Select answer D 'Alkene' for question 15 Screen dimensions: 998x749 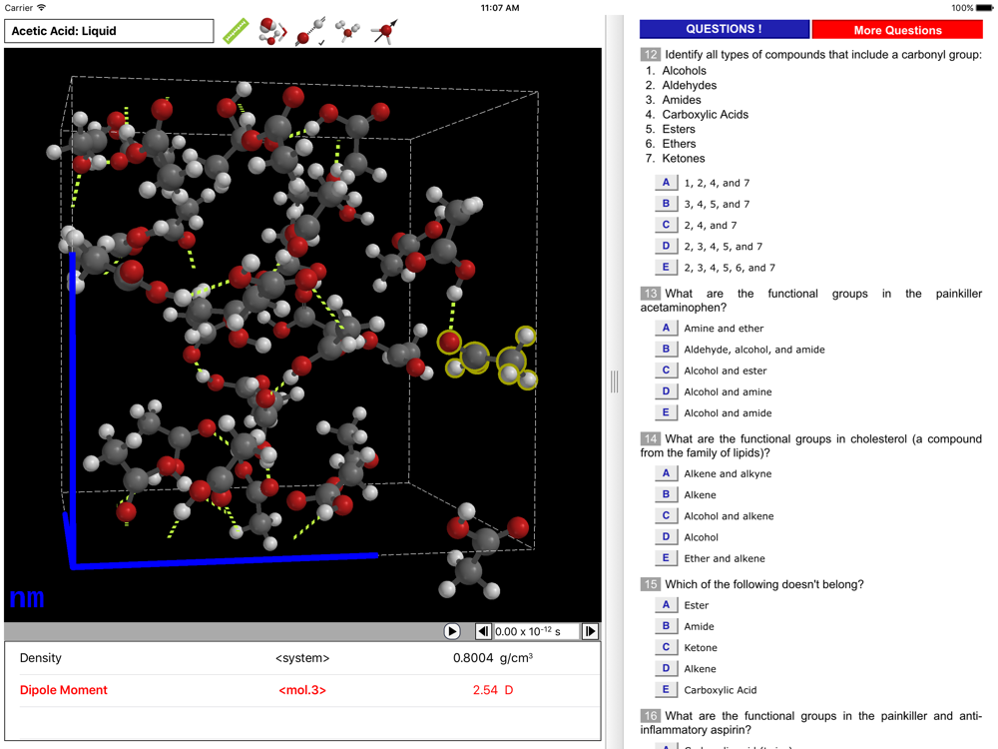[x=666, y=668]
